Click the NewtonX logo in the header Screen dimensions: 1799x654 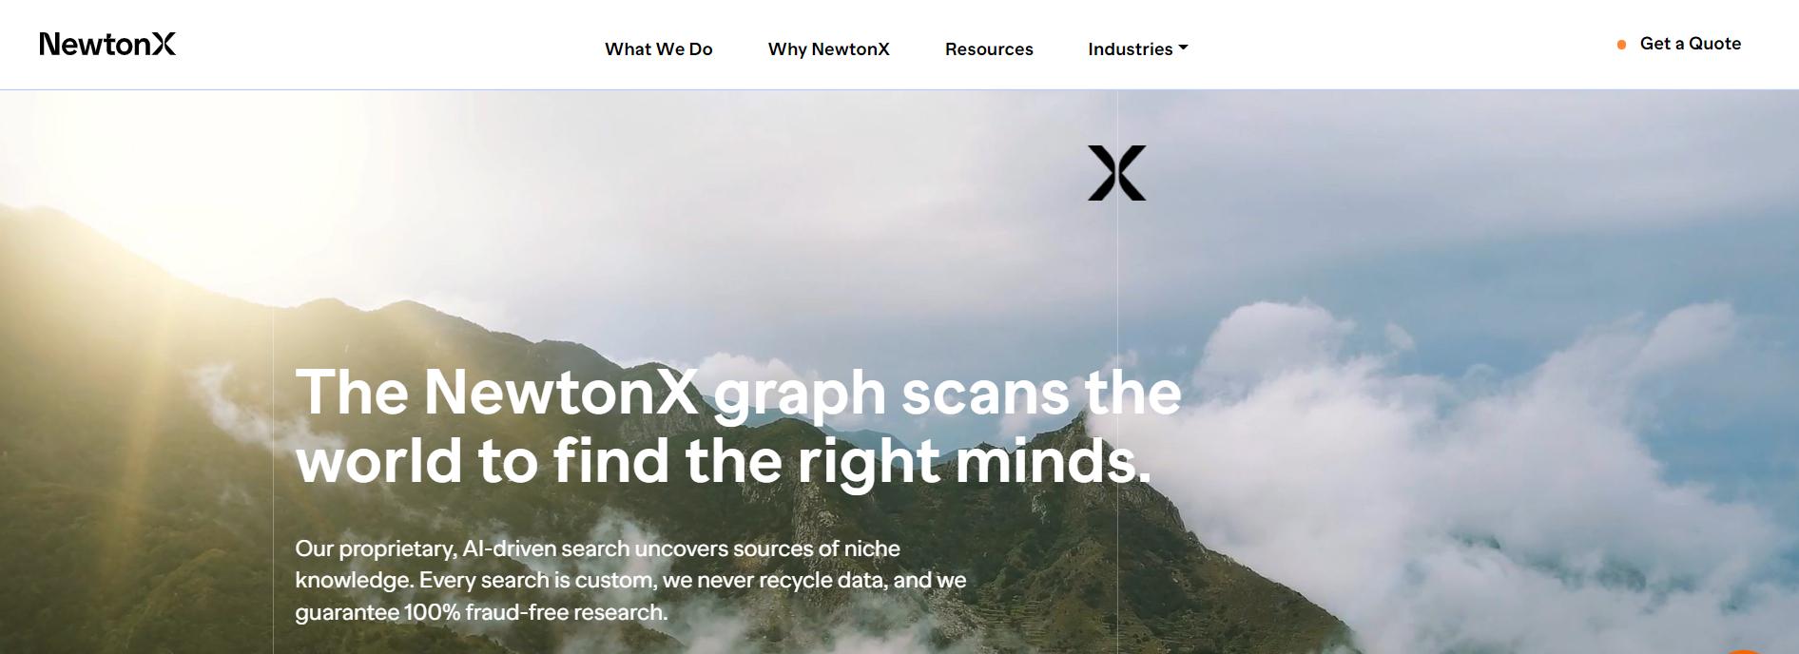click(x=107, y=44)
